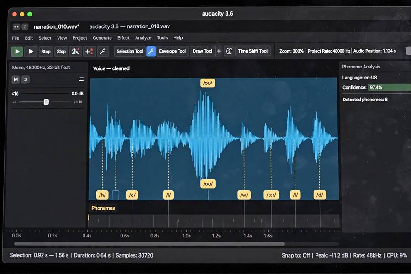
Task: Click the empty phoneme marker box after /h/
Action: [x=116, y=195]
